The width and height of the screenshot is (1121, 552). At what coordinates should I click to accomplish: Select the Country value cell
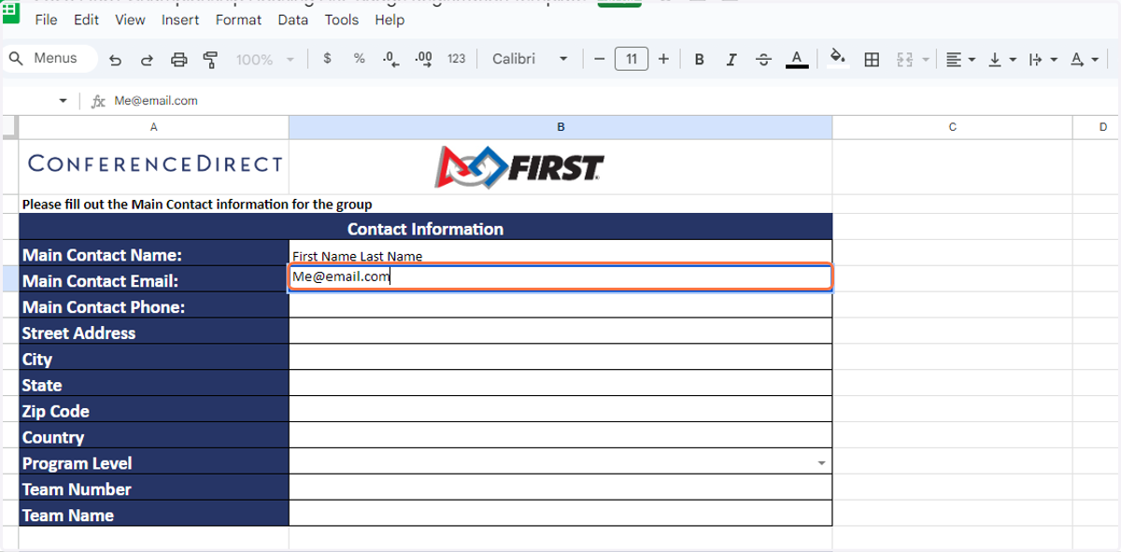pyautogui.click(x=560, y=436)
